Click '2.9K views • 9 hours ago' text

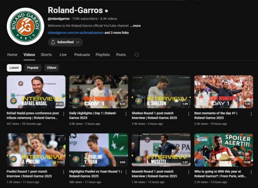tap(147, 124)
